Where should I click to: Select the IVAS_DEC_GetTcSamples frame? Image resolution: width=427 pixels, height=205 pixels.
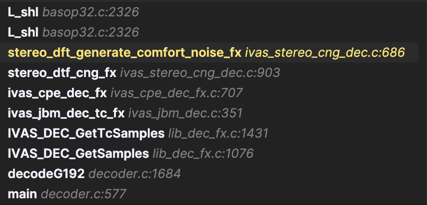tap(86, 134)
